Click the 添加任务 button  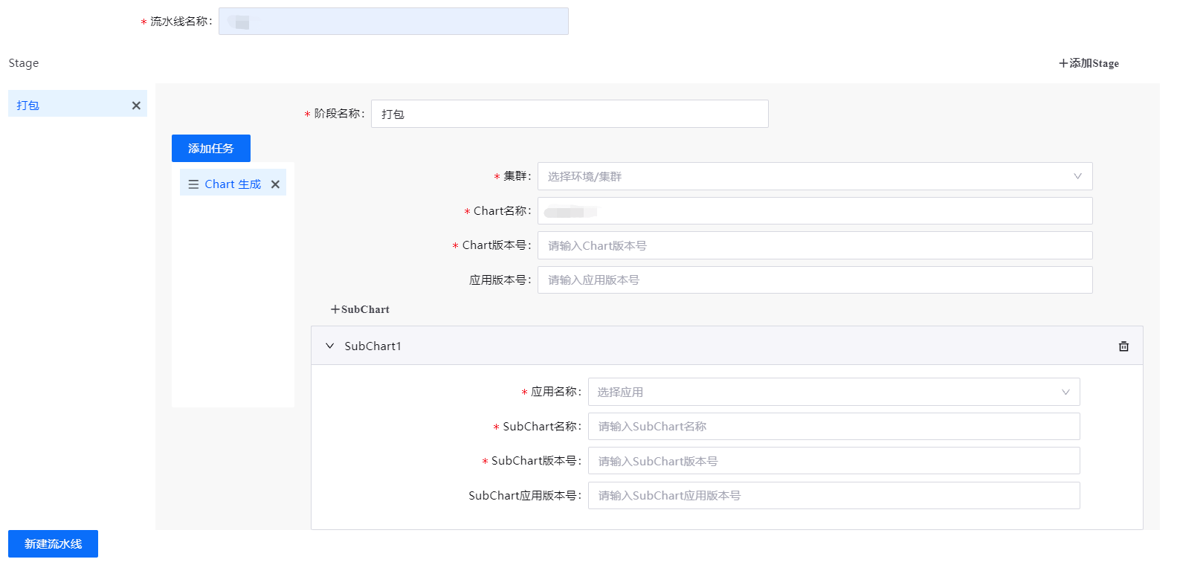coord(210,148)
